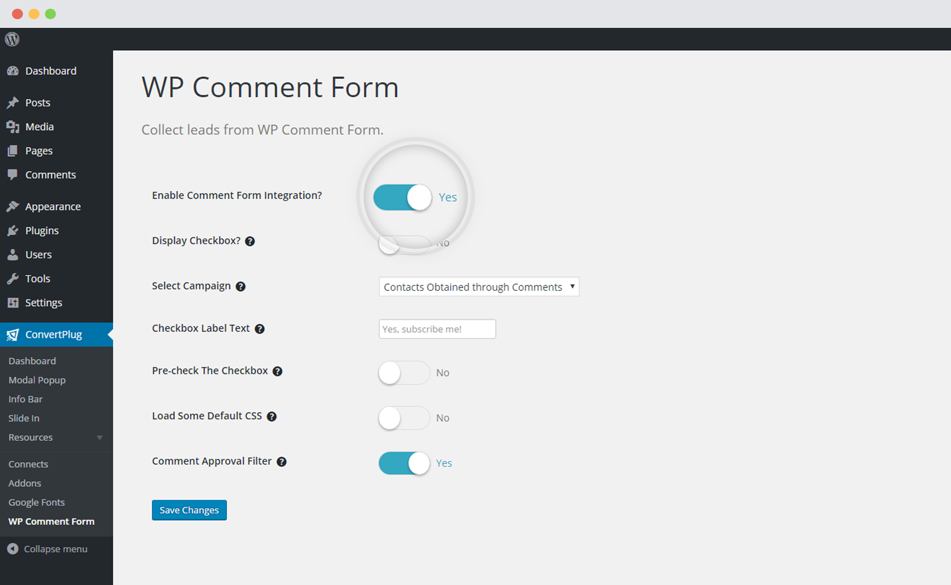Screen dimensions: 951x585
Task: Click the Save Changes button
Action: click(x=189, y=510)
